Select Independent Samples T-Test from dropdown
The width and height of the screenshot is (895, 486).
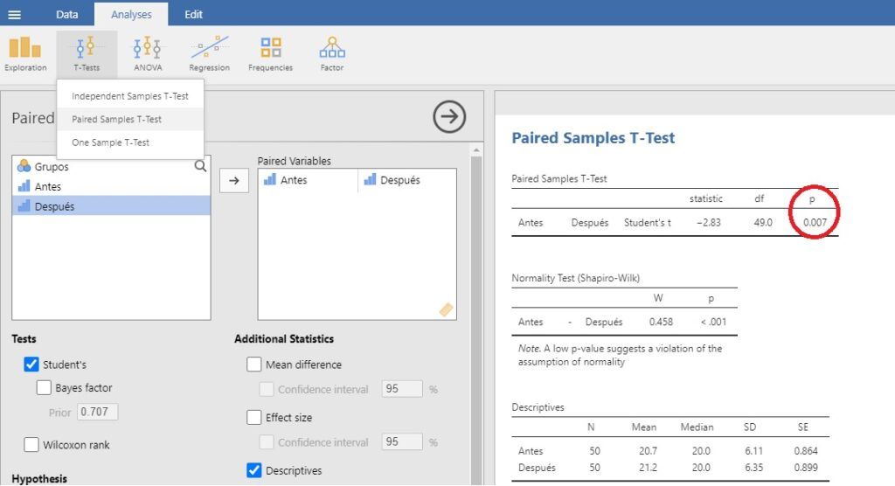click(129, 96)
